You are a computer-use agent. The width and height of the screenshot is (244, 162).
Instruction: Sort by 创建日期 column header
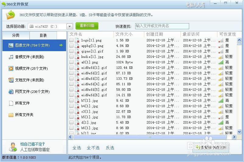[x=162, y=34]
